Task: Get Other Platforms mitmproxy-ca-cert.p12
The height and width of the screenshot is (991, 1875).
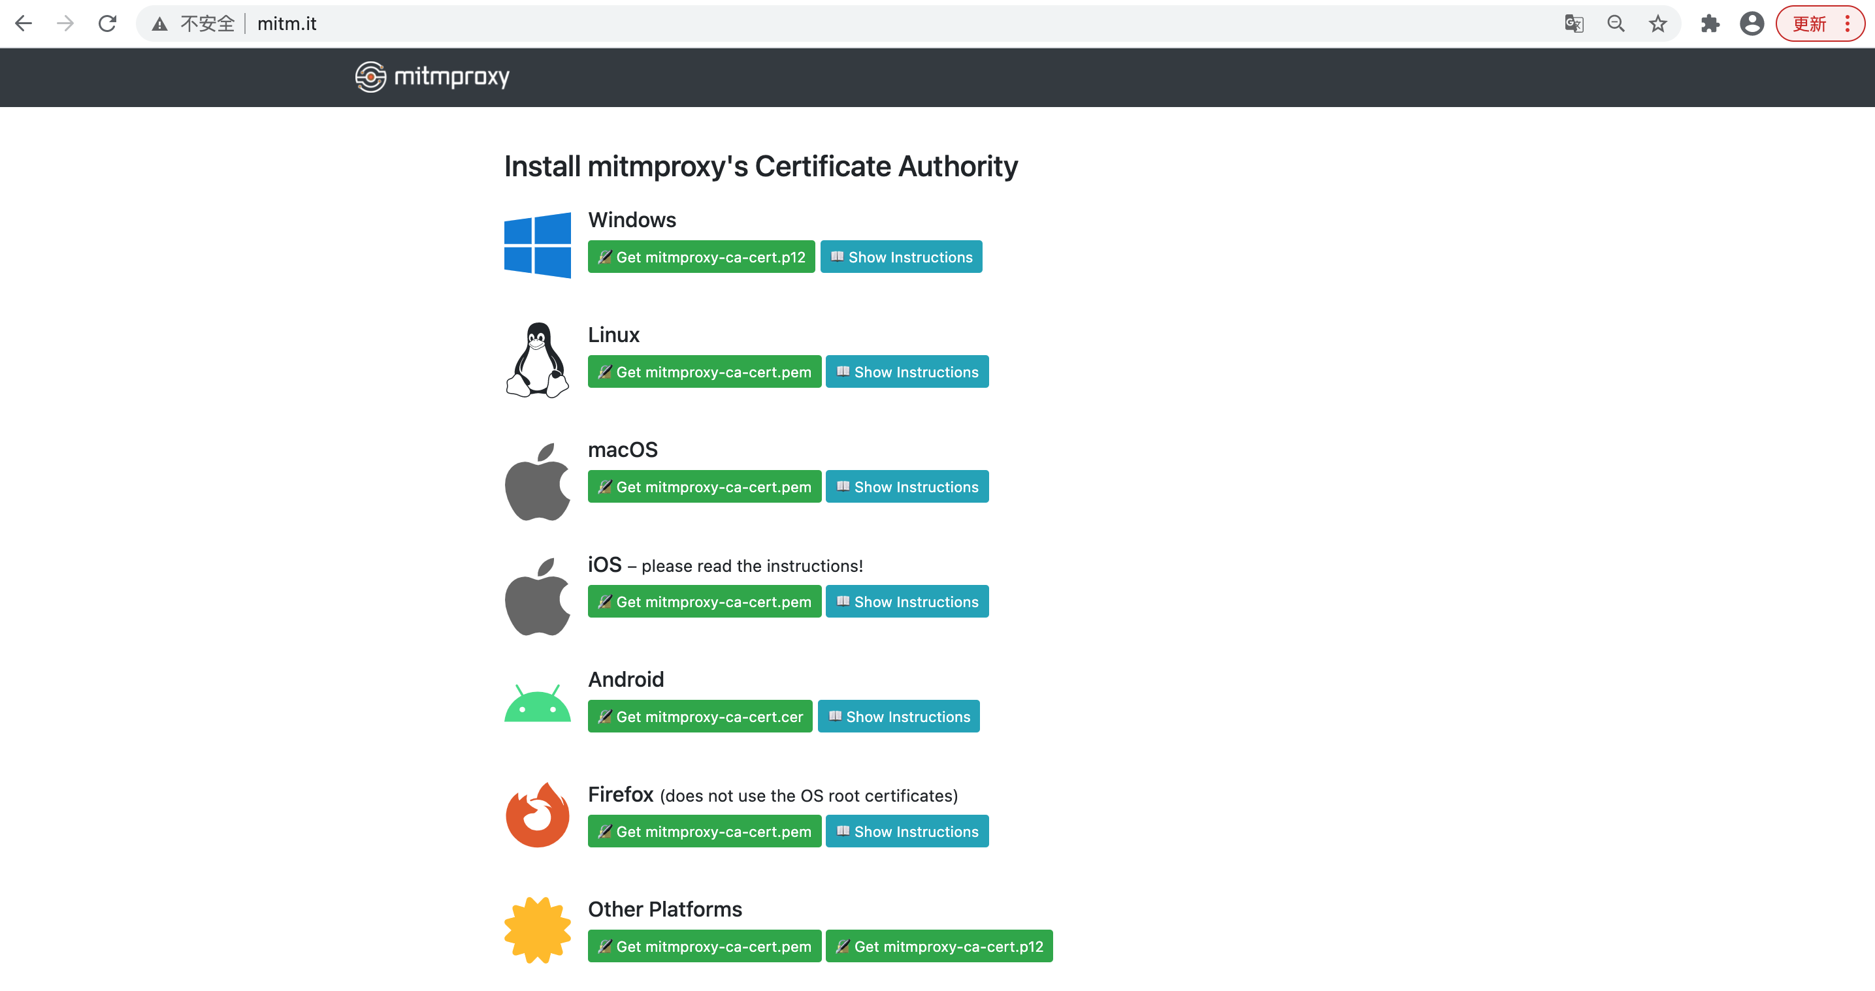Action: [939, 947]
